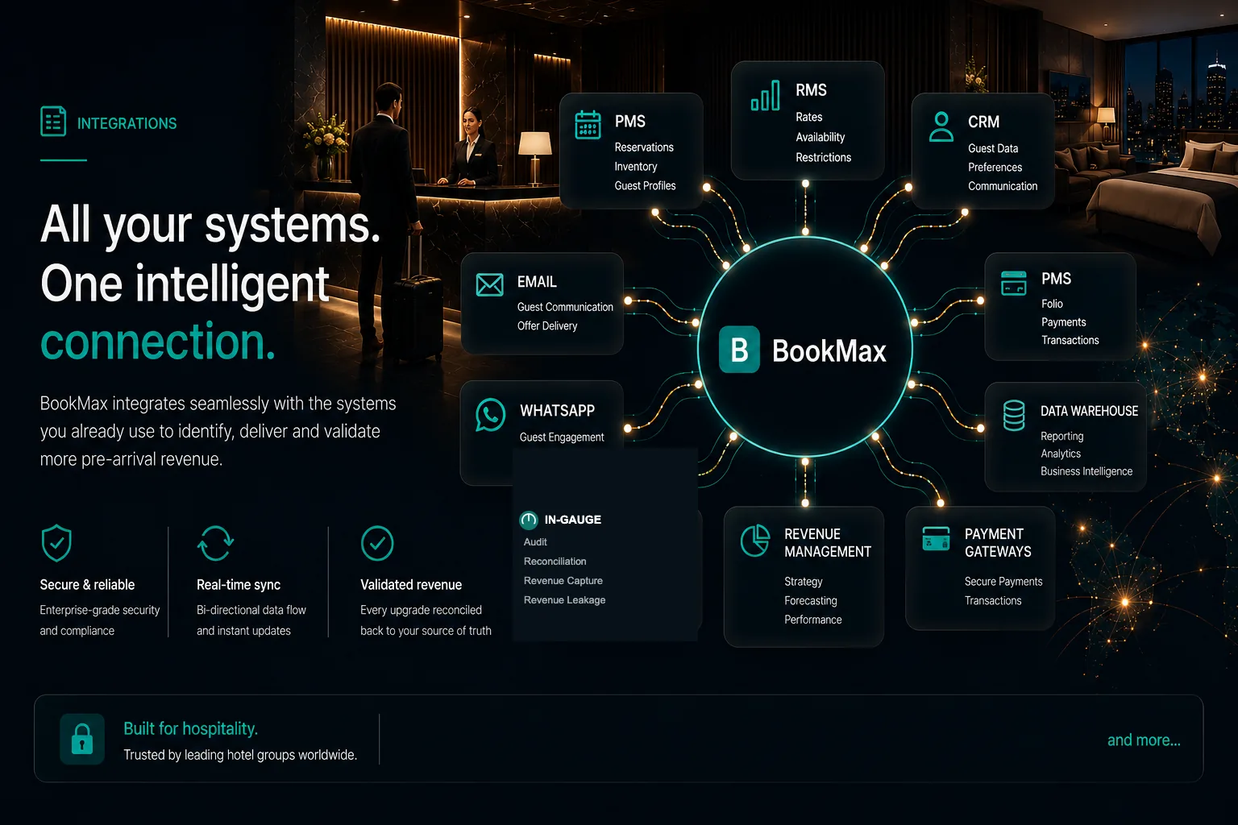Viewport: 1238px width, 825px height.
Task: Click "Rates" under RMS
Action: pos(809,118)
